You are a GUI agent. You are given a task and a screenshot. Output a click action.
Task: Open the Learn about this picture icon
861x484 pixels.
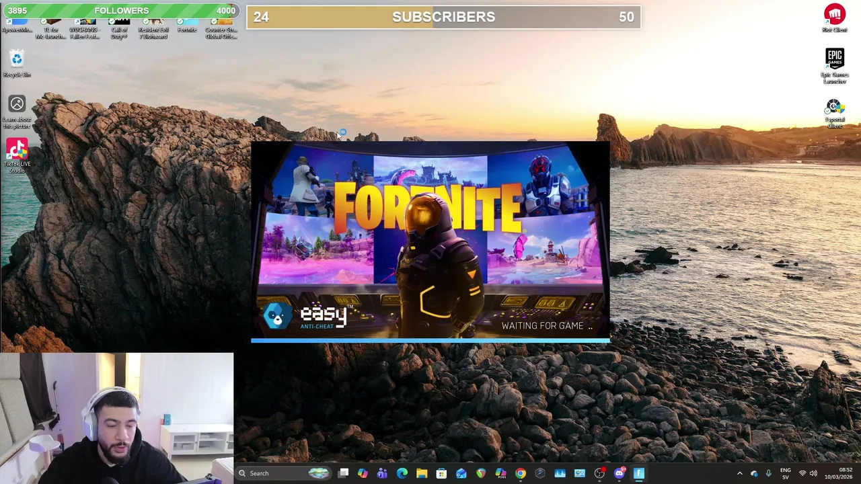(17, 111)
